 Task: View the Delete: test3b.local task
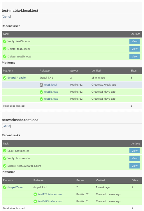click(134, 57)
